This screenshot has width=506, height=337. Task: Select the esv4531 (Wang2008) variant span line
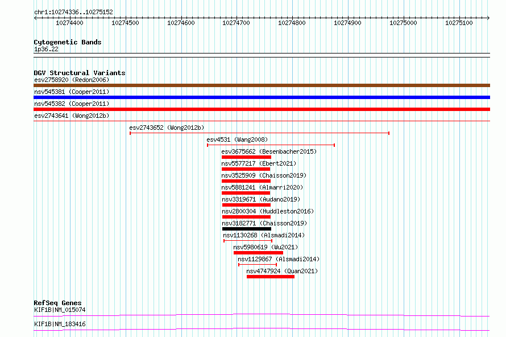coord(271,145)
